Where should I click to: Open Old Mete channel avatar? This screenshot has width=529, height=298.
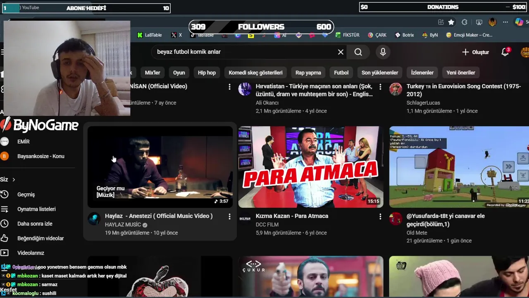pyautogui.click(x=396, y=219)
